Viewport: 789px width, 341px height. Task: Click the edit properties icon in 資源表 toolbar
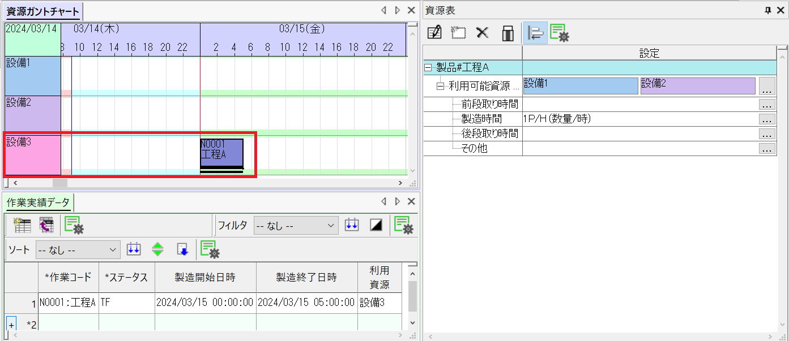tap(434, 33)
